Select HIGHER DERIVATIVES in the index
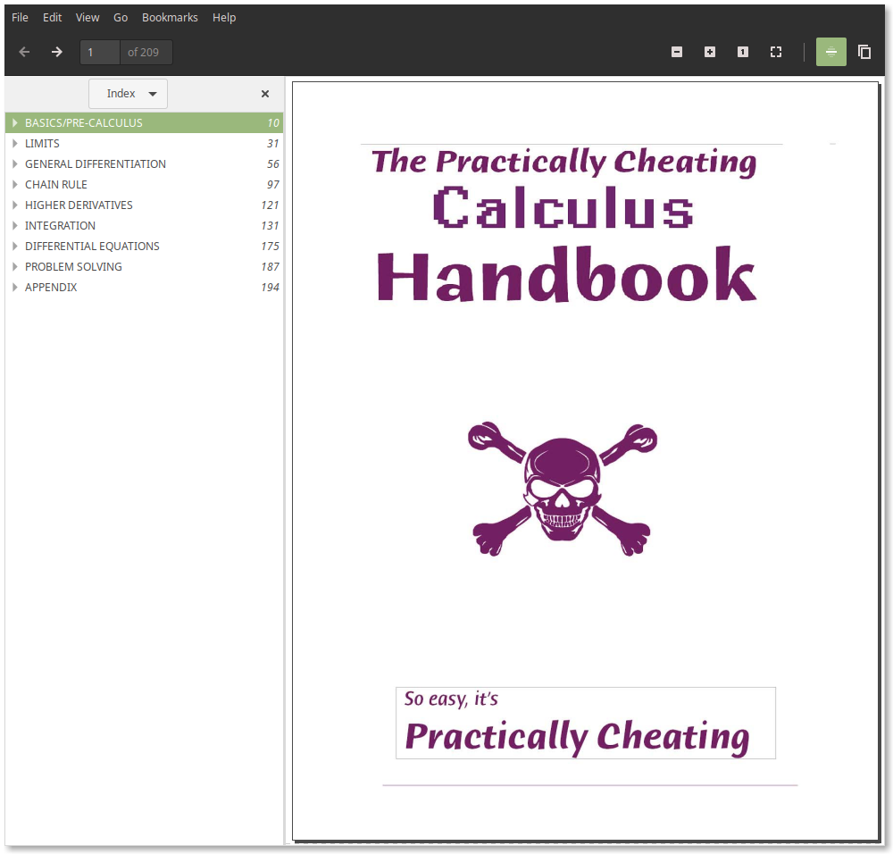The image size is (893, 854). pyautogui.click(x=79, y=205)
